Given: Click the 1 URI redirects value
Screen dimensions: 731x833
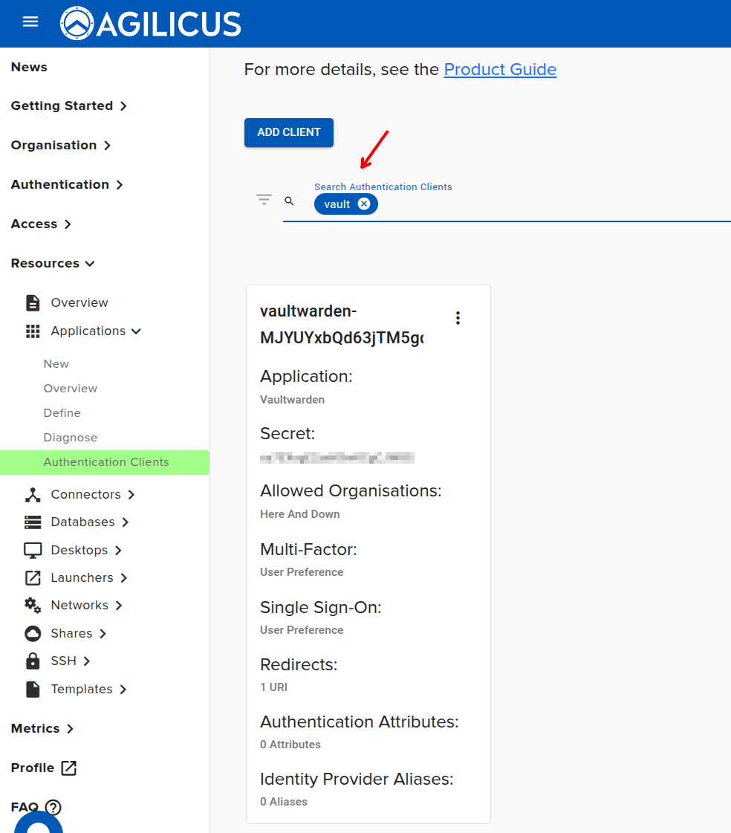Looking at the screenshot, I should click(273, 687).
